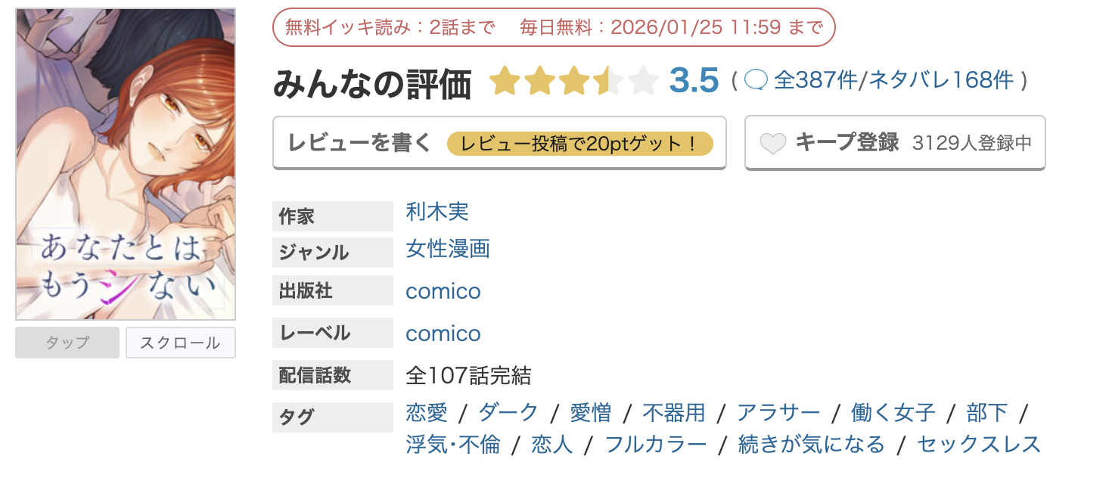Click the first gold star in rating
The width and height of the screenshot is (1109, 484).
[505, 81]
